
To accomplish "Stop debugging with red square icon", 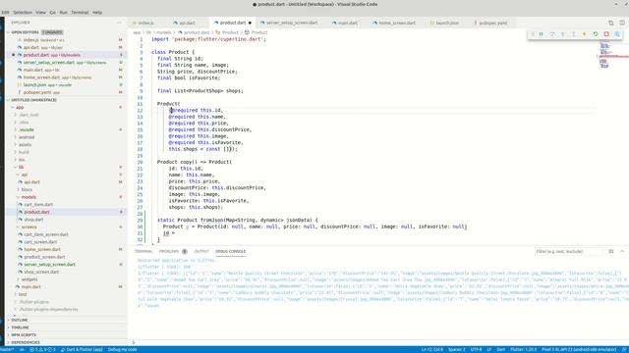I will (606, 34).
